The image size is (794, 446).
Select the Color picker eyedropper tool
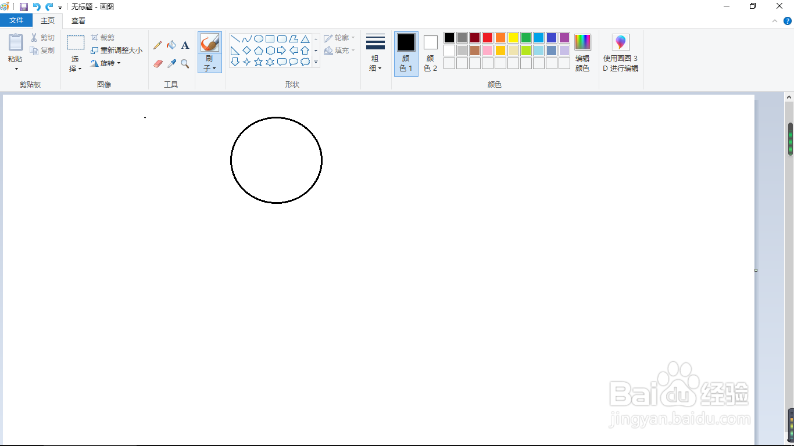pos(171,63)
